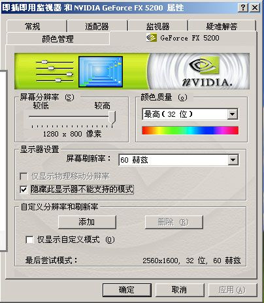Click the sliders graphic in green banner
The image size is (264, 303).
[x=55, y=71]
